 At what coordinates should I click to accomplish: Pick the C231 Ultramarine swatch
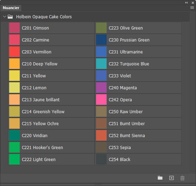tap(101, 52)
